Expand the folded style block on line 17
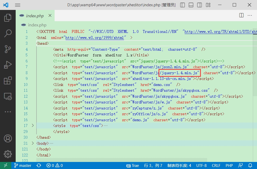 33,126
